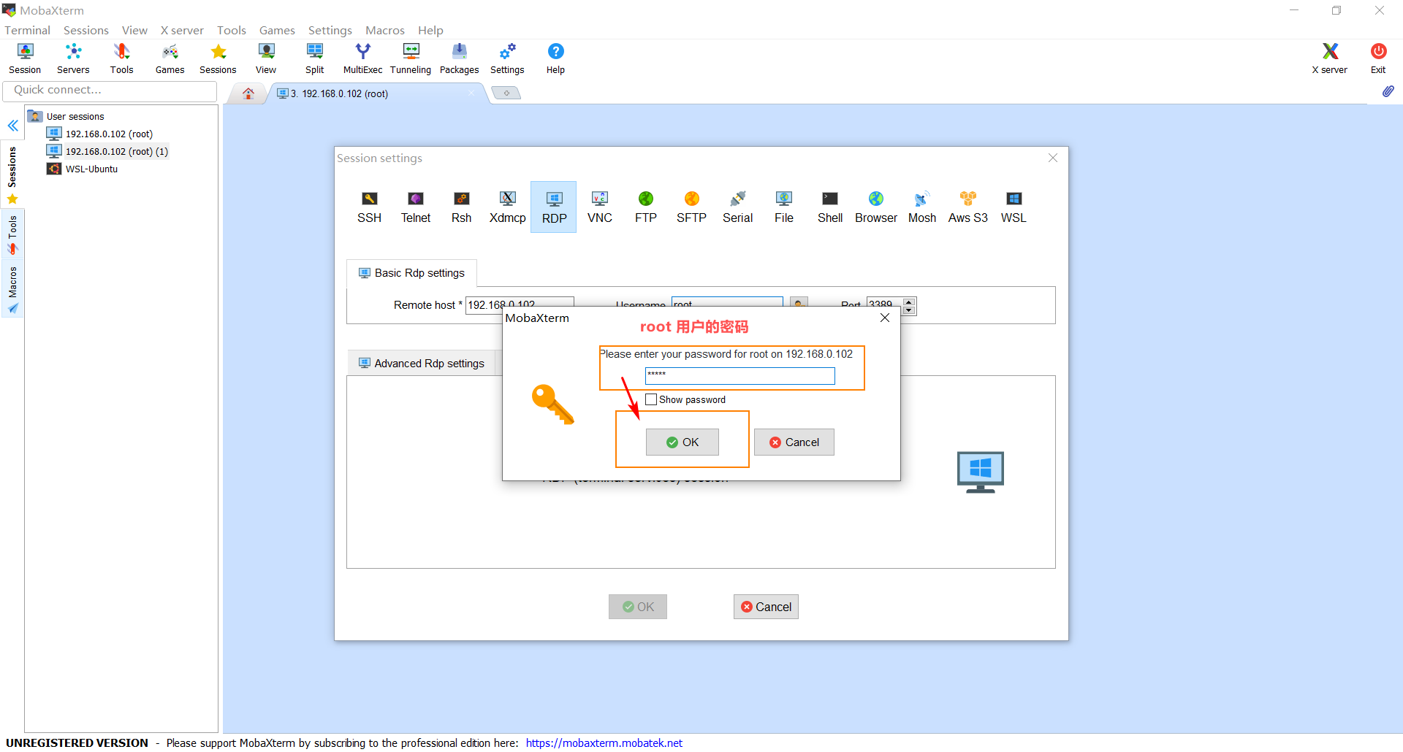The image size is (1403, 752).
Task: Switch to Advanced Rdp settings tab
Action: pos(422,363)
